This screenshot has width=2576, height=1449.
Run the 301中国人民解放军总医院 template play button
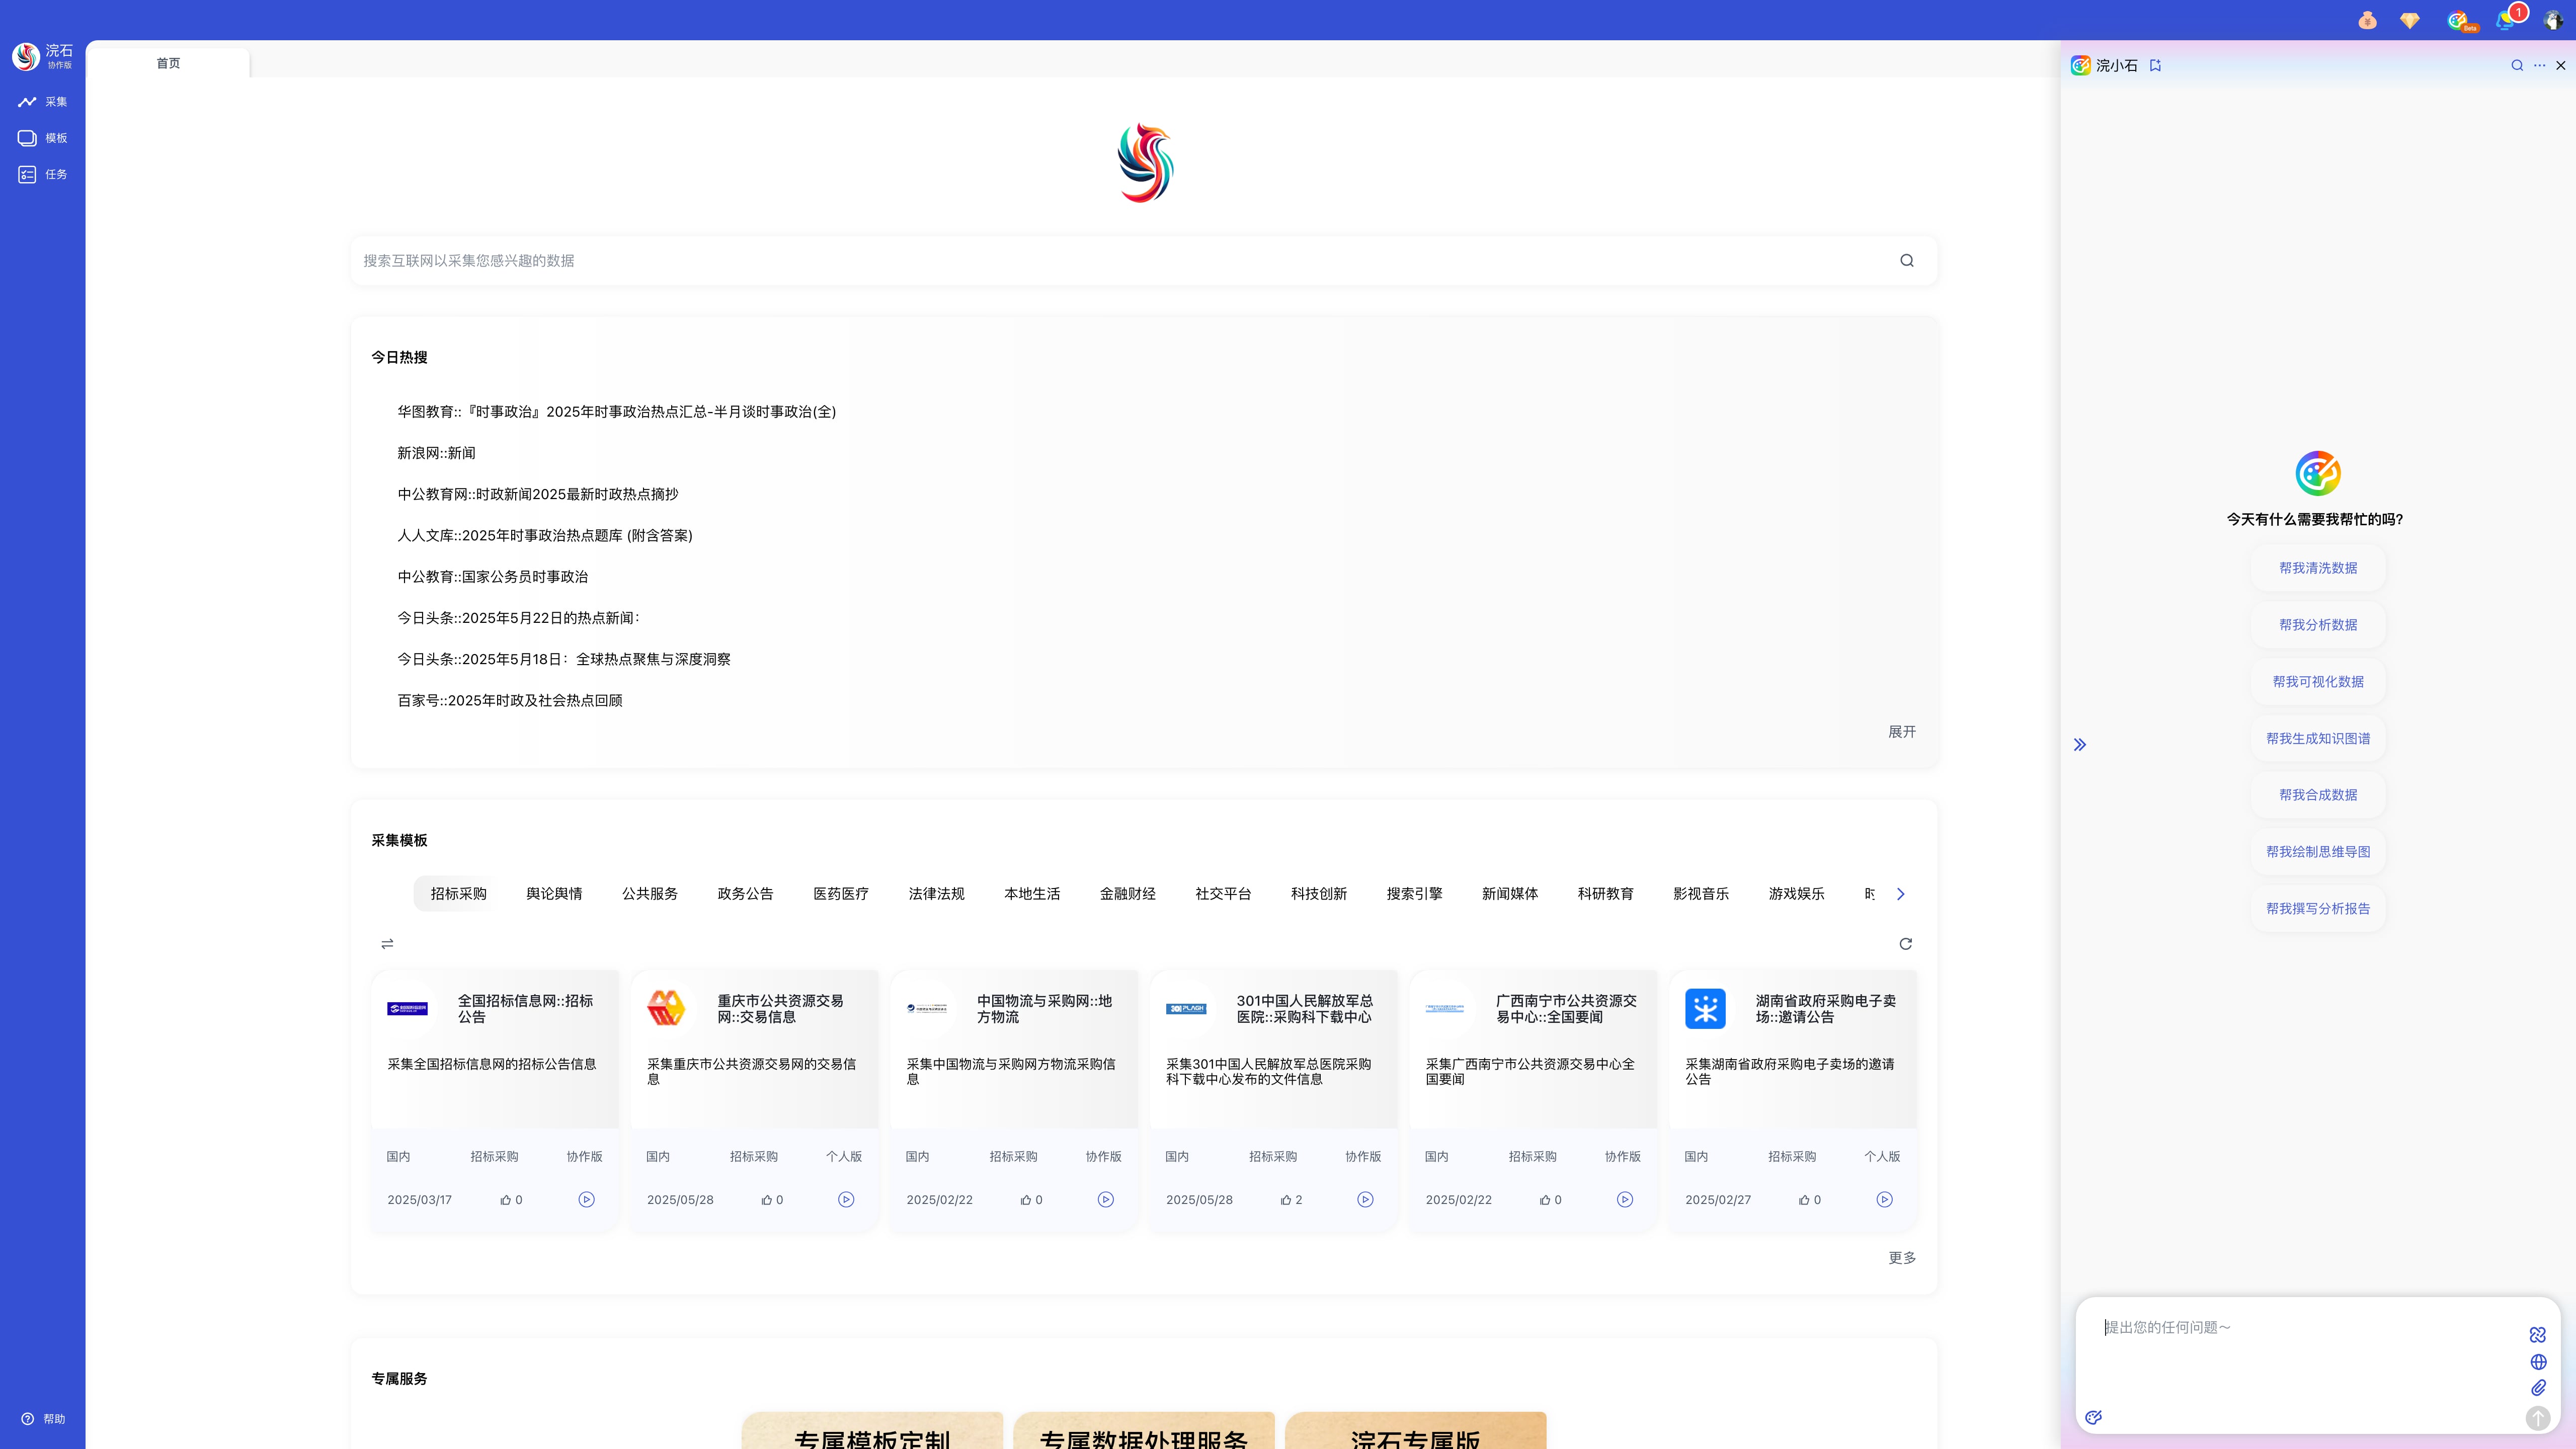pos(1365,1200)
